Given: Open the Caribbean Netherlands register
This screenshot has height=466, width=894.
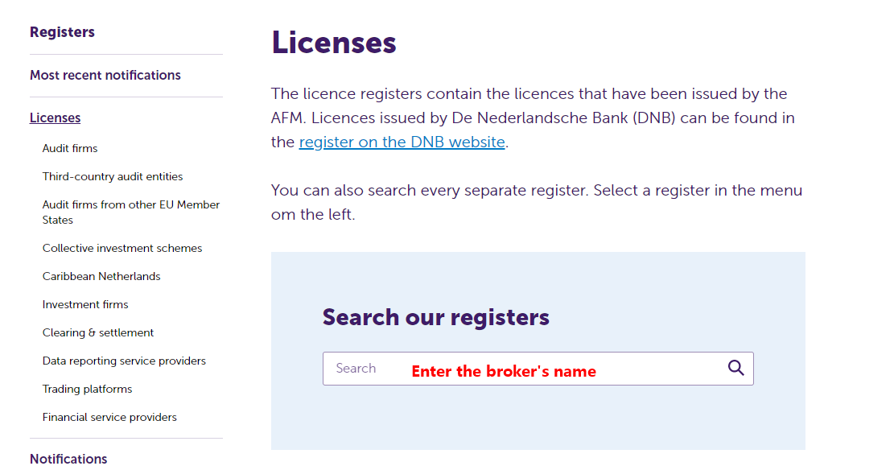Looking at the screenshot, I should (101, 277).
